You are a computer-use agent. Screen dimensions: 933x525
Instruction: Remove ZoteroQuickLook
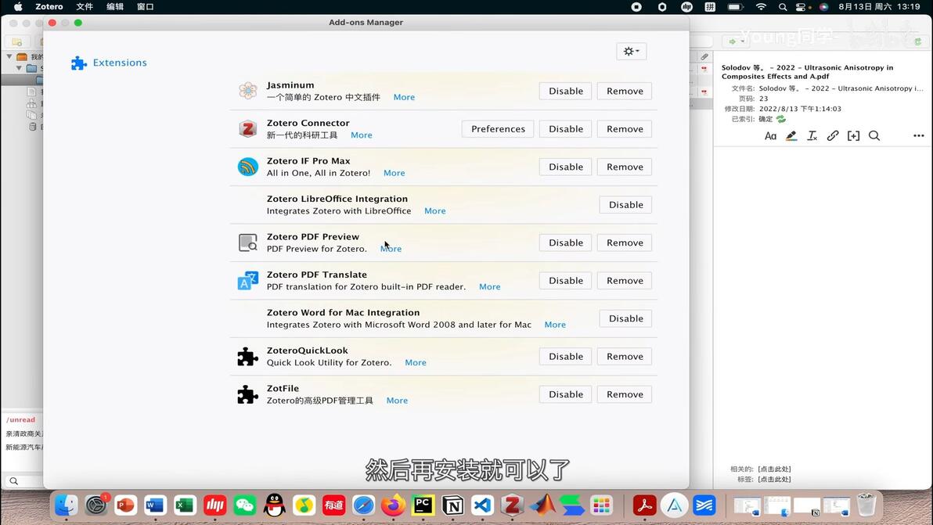pyautogui.click(x=624, y=356)
